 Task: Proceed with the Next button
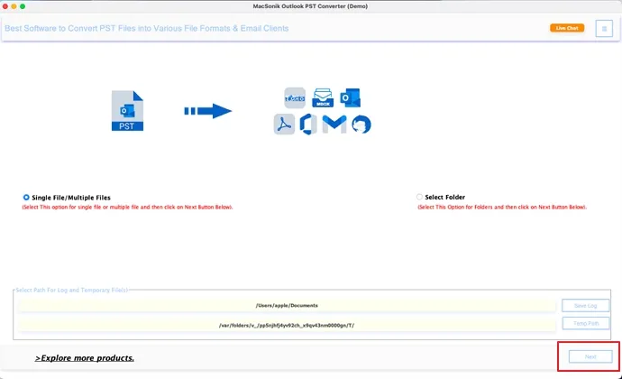click(x=590, y=356)
